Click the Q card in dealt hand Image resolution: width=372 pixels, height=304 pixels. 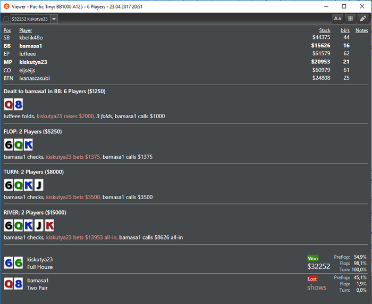tap(9, 104)
